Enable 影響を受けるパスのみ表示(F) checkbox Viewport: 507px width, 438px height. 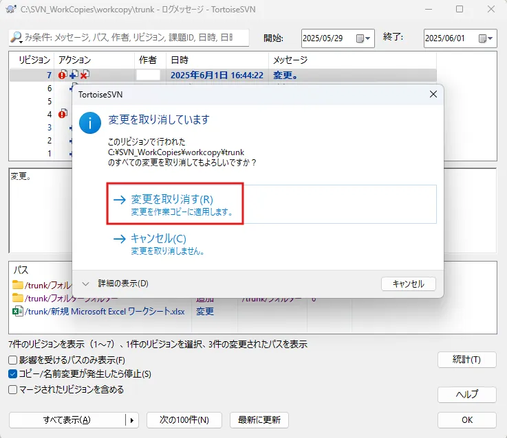12,360
